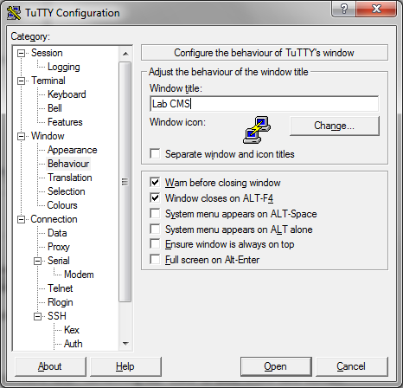This screenshot has height=388, width=403.
Task: Collapse the Serial node in tree
Action: [x=37, y=261]
